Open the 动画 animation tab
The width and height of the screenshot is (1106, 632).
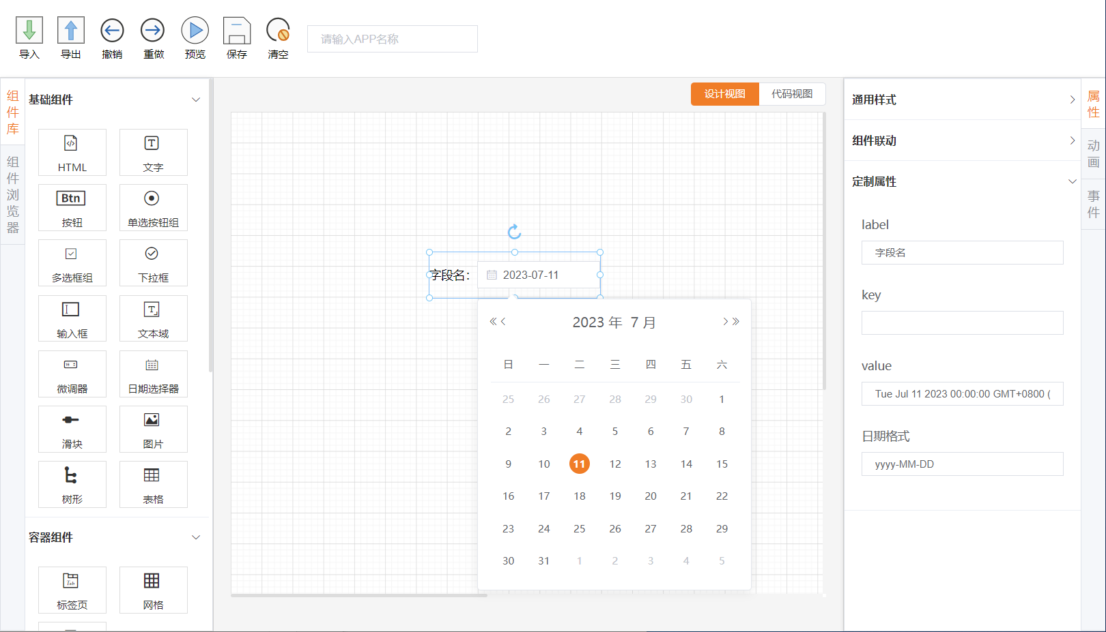click(1094, 154)
